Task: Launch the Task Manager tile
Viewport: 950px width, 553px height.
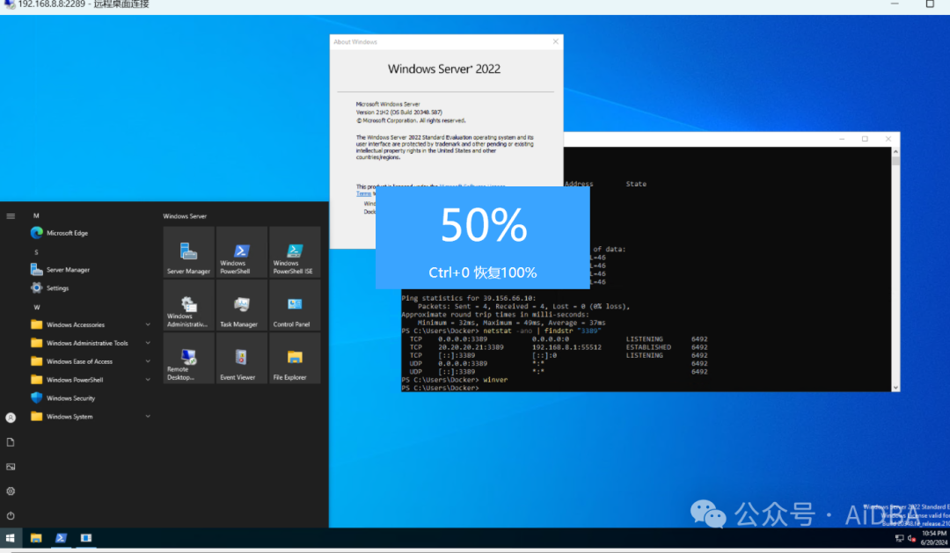Action: pos(241,305)
